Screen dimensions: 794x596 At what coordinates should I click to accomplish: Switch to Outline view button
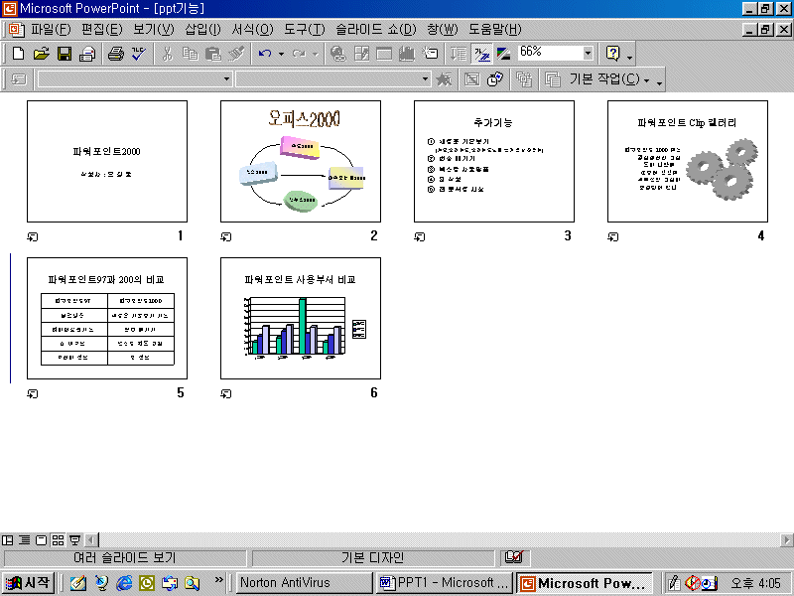tap(24, 540)
